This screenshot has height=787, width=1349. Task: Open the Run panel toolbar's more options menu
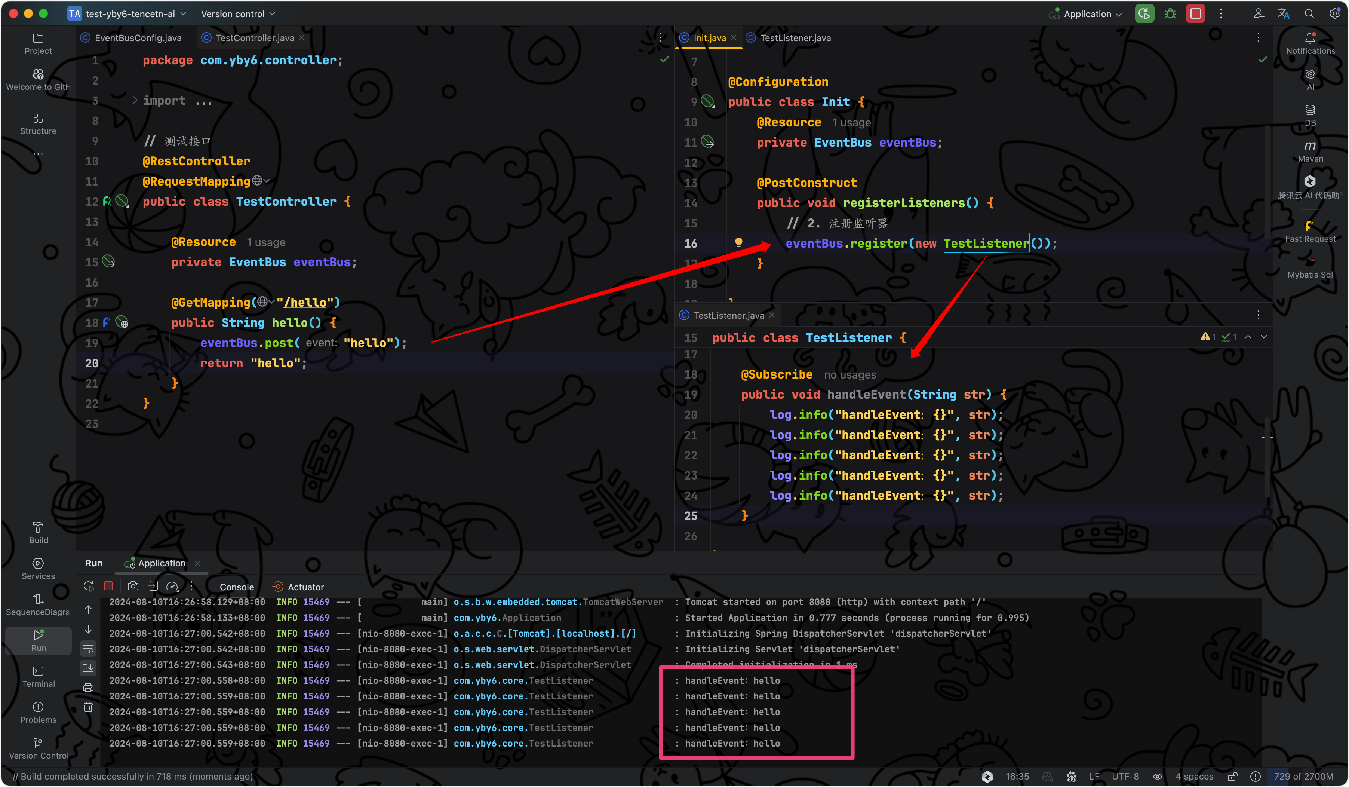pos(191,586)
